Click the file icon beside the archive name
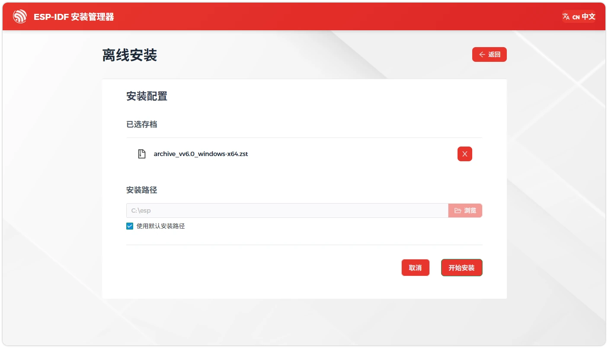The image size is (608, 348). point(141,153)
